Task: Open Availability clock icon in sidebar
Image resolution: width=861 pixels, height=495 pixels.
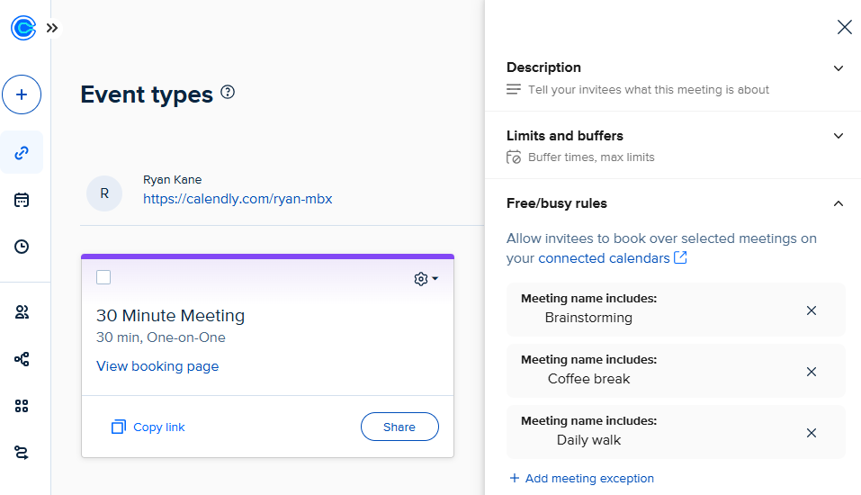Action: pos(22,247)
